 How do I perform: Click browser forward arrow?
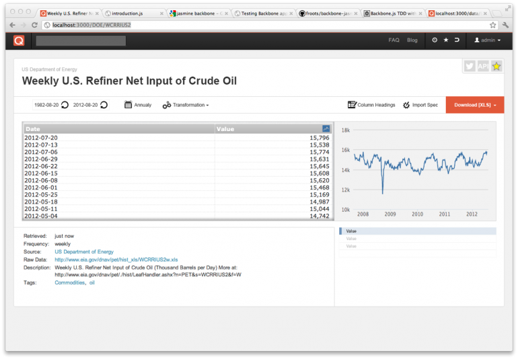coord(23,25)
